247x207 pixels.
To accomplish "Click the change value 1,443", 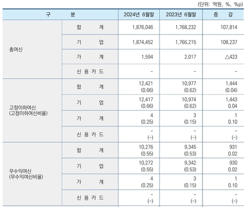I will tap(232, 99).
